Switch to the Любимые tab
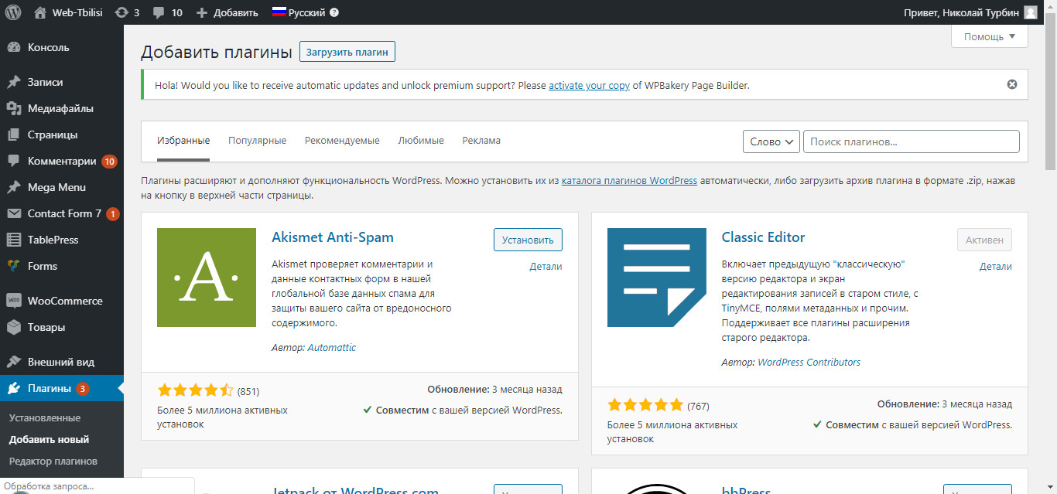 [421, 141]
